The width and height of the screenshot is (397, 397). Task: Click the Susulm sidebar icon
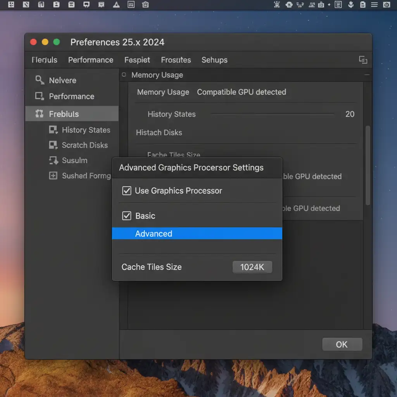click(53, 160)
